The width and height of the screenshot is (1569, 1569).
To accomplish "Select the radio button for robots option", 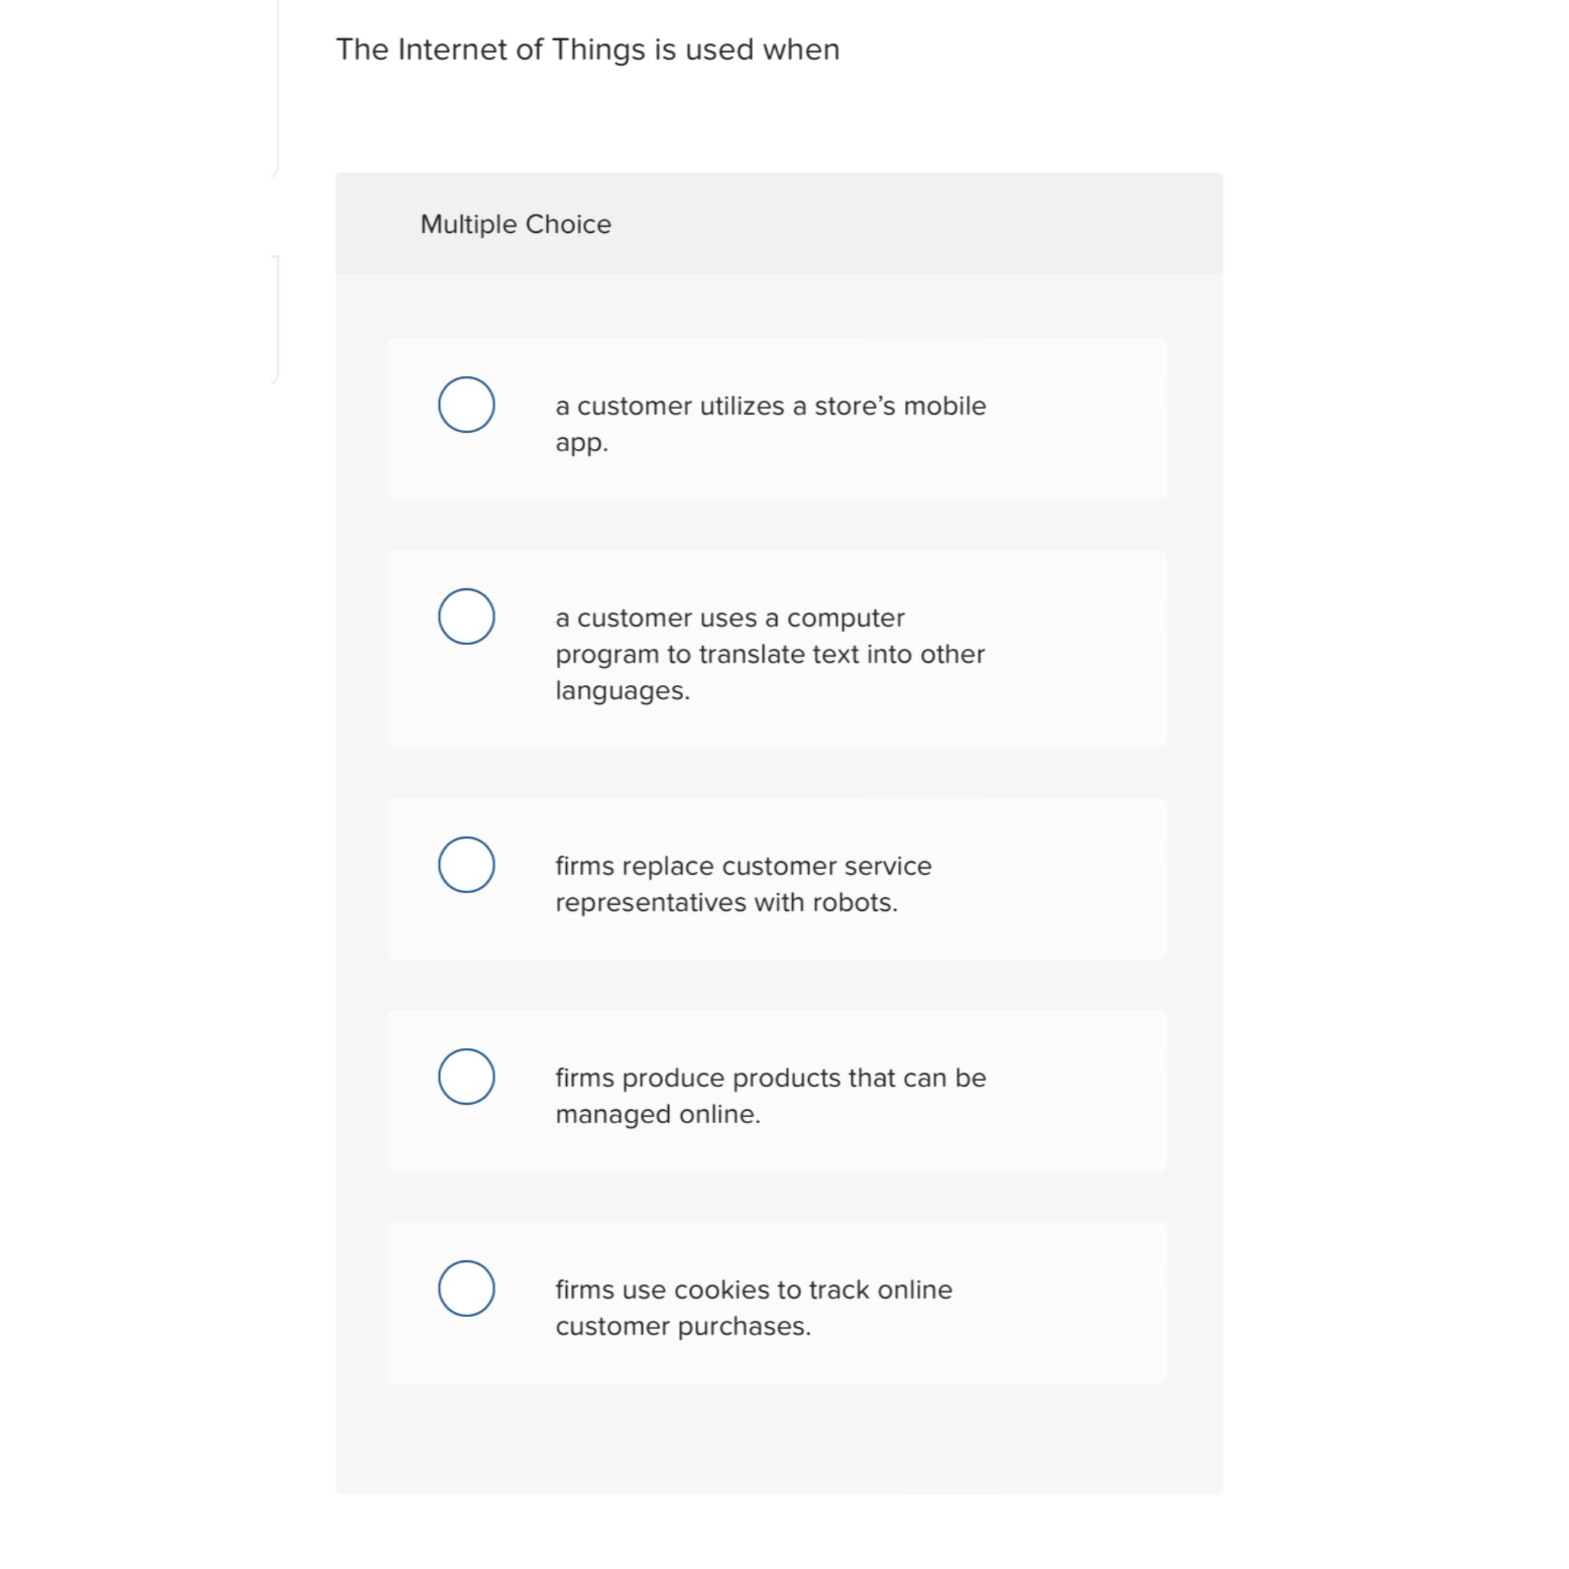I will click(x=466, y=866).
